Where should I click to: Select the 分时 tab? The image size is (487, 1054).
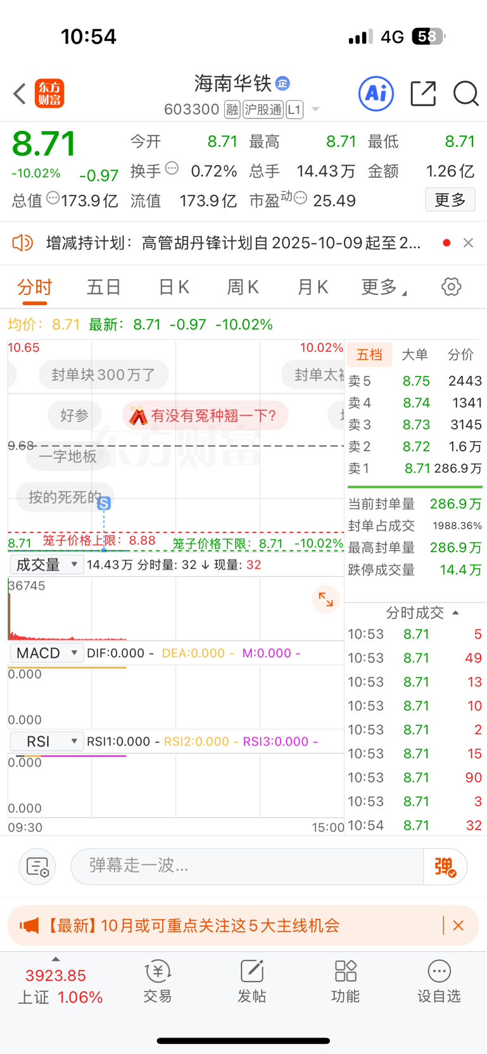pyautogui.click(x=35, y=287)
